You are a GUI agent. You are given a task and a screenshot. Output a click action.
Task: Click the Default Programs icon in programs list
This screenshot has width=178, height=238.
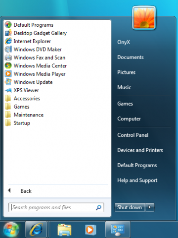[8, 25]
